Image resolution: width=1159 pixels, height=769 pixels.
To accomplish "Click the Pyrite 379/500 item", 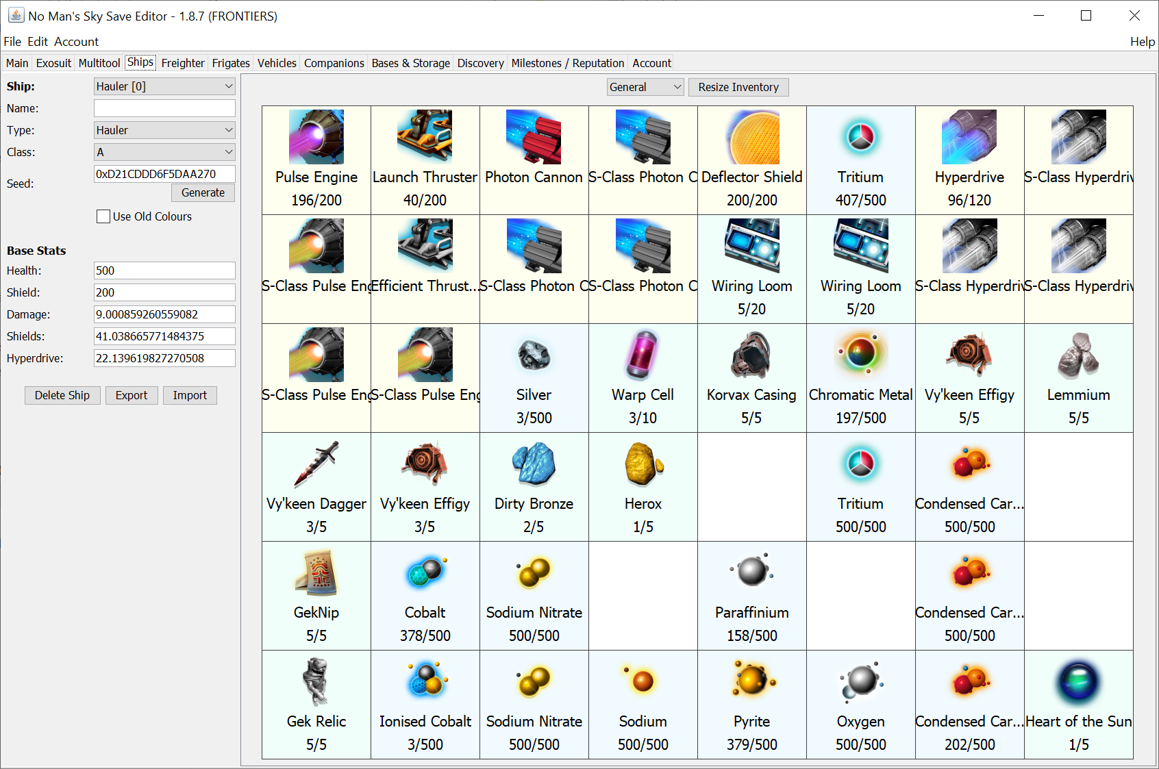I will coord(752,705).
